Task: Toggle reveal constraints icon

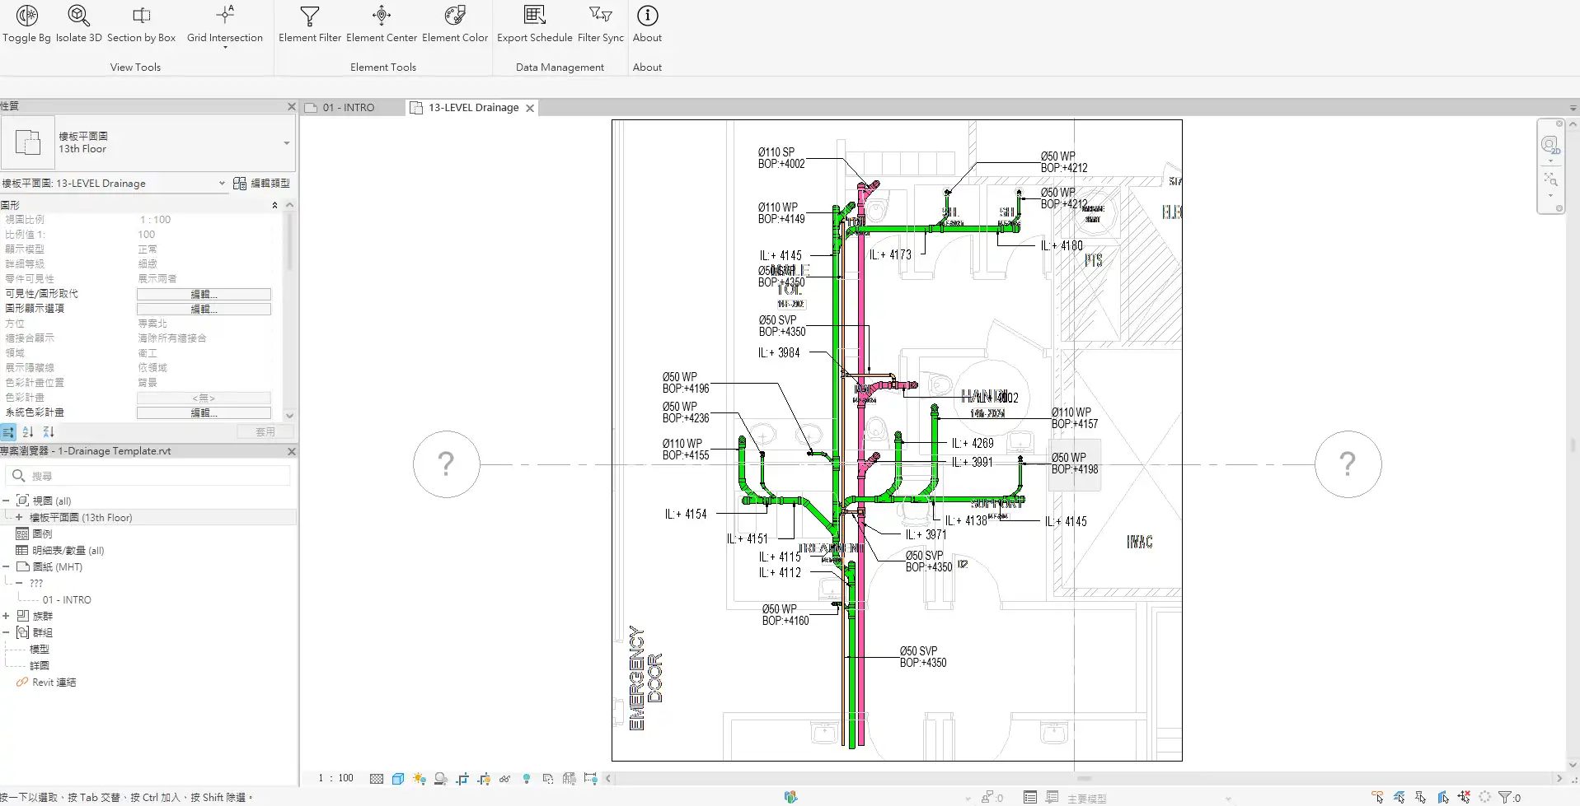Action: (590, 778)
